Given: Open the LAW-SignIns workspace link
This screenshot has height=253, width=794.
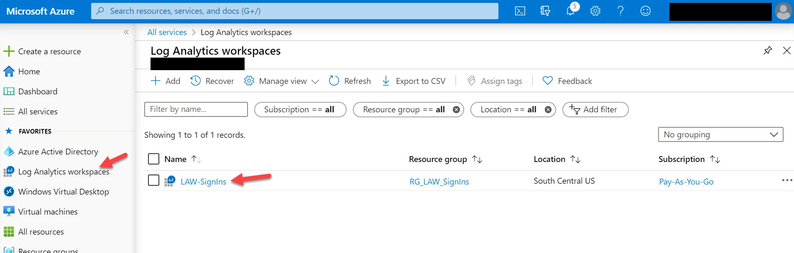Looking at the screenshot, I should (203, 182).
